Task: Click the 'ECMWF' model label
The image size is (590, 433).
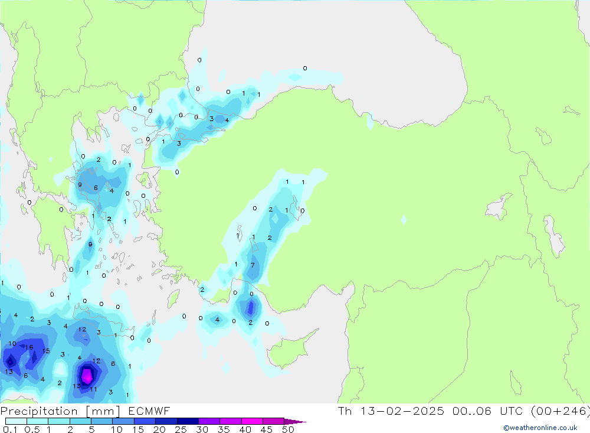Action: point(149,411)
